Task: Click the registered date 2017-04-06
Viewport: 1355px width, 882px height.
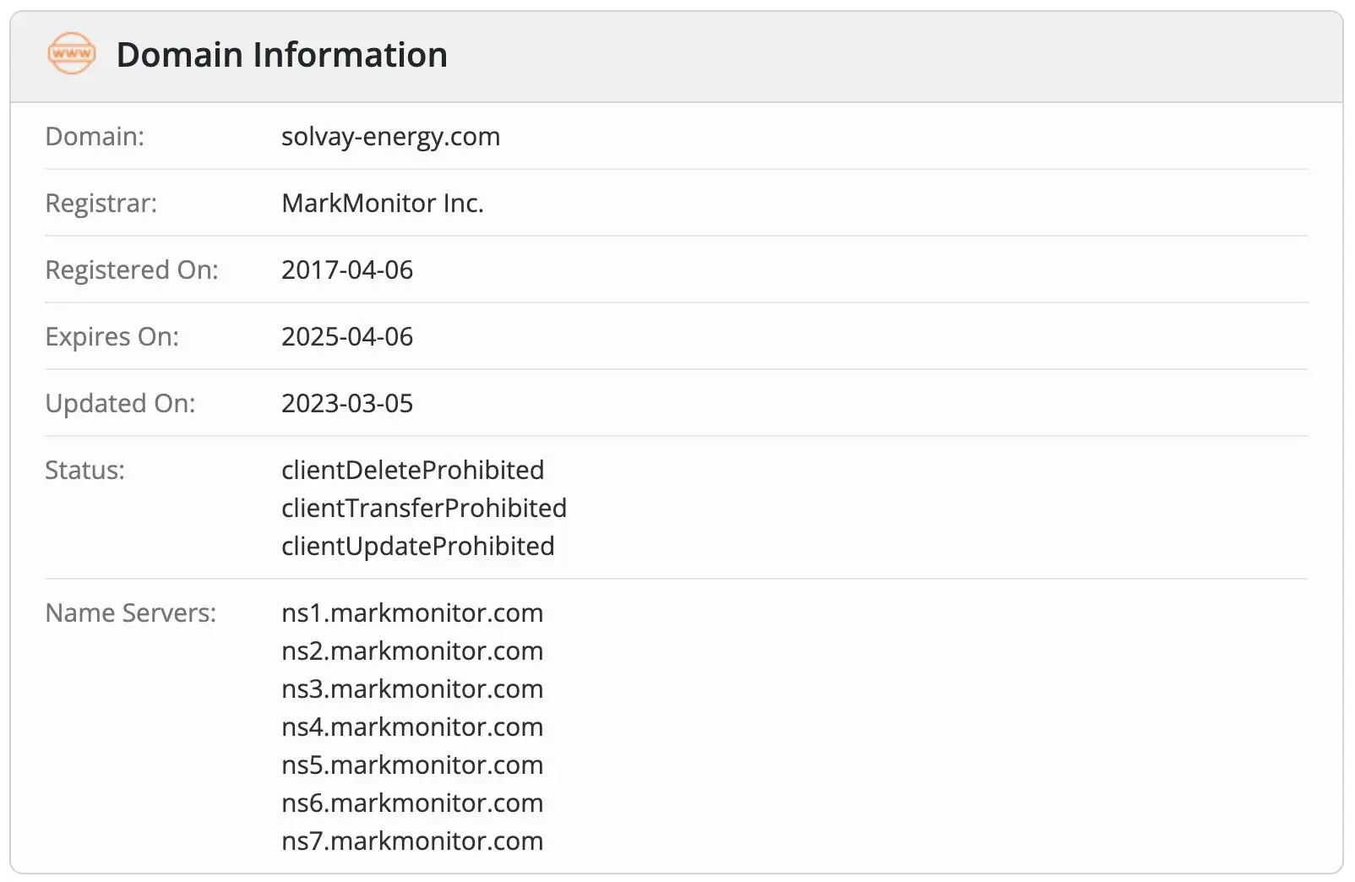Action: (x=346, y=269)
